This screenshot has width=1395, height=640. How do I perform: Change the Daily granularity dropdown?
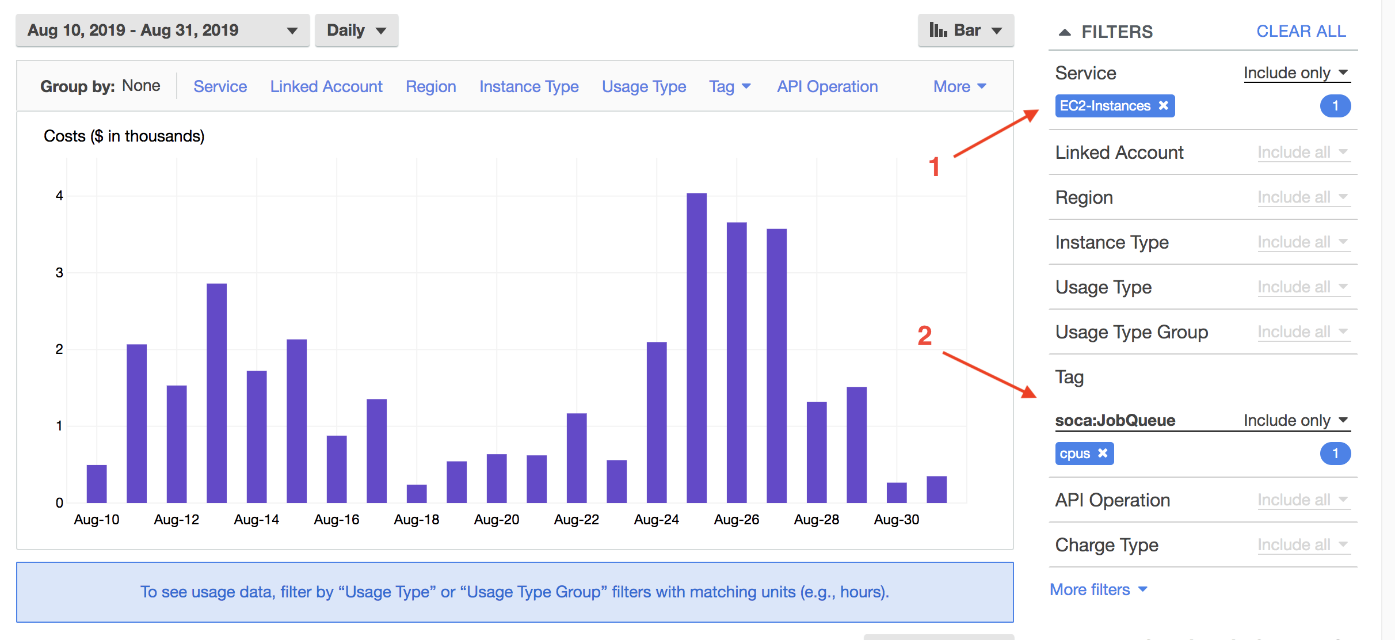pyautogui.click(x=356, y=31)
